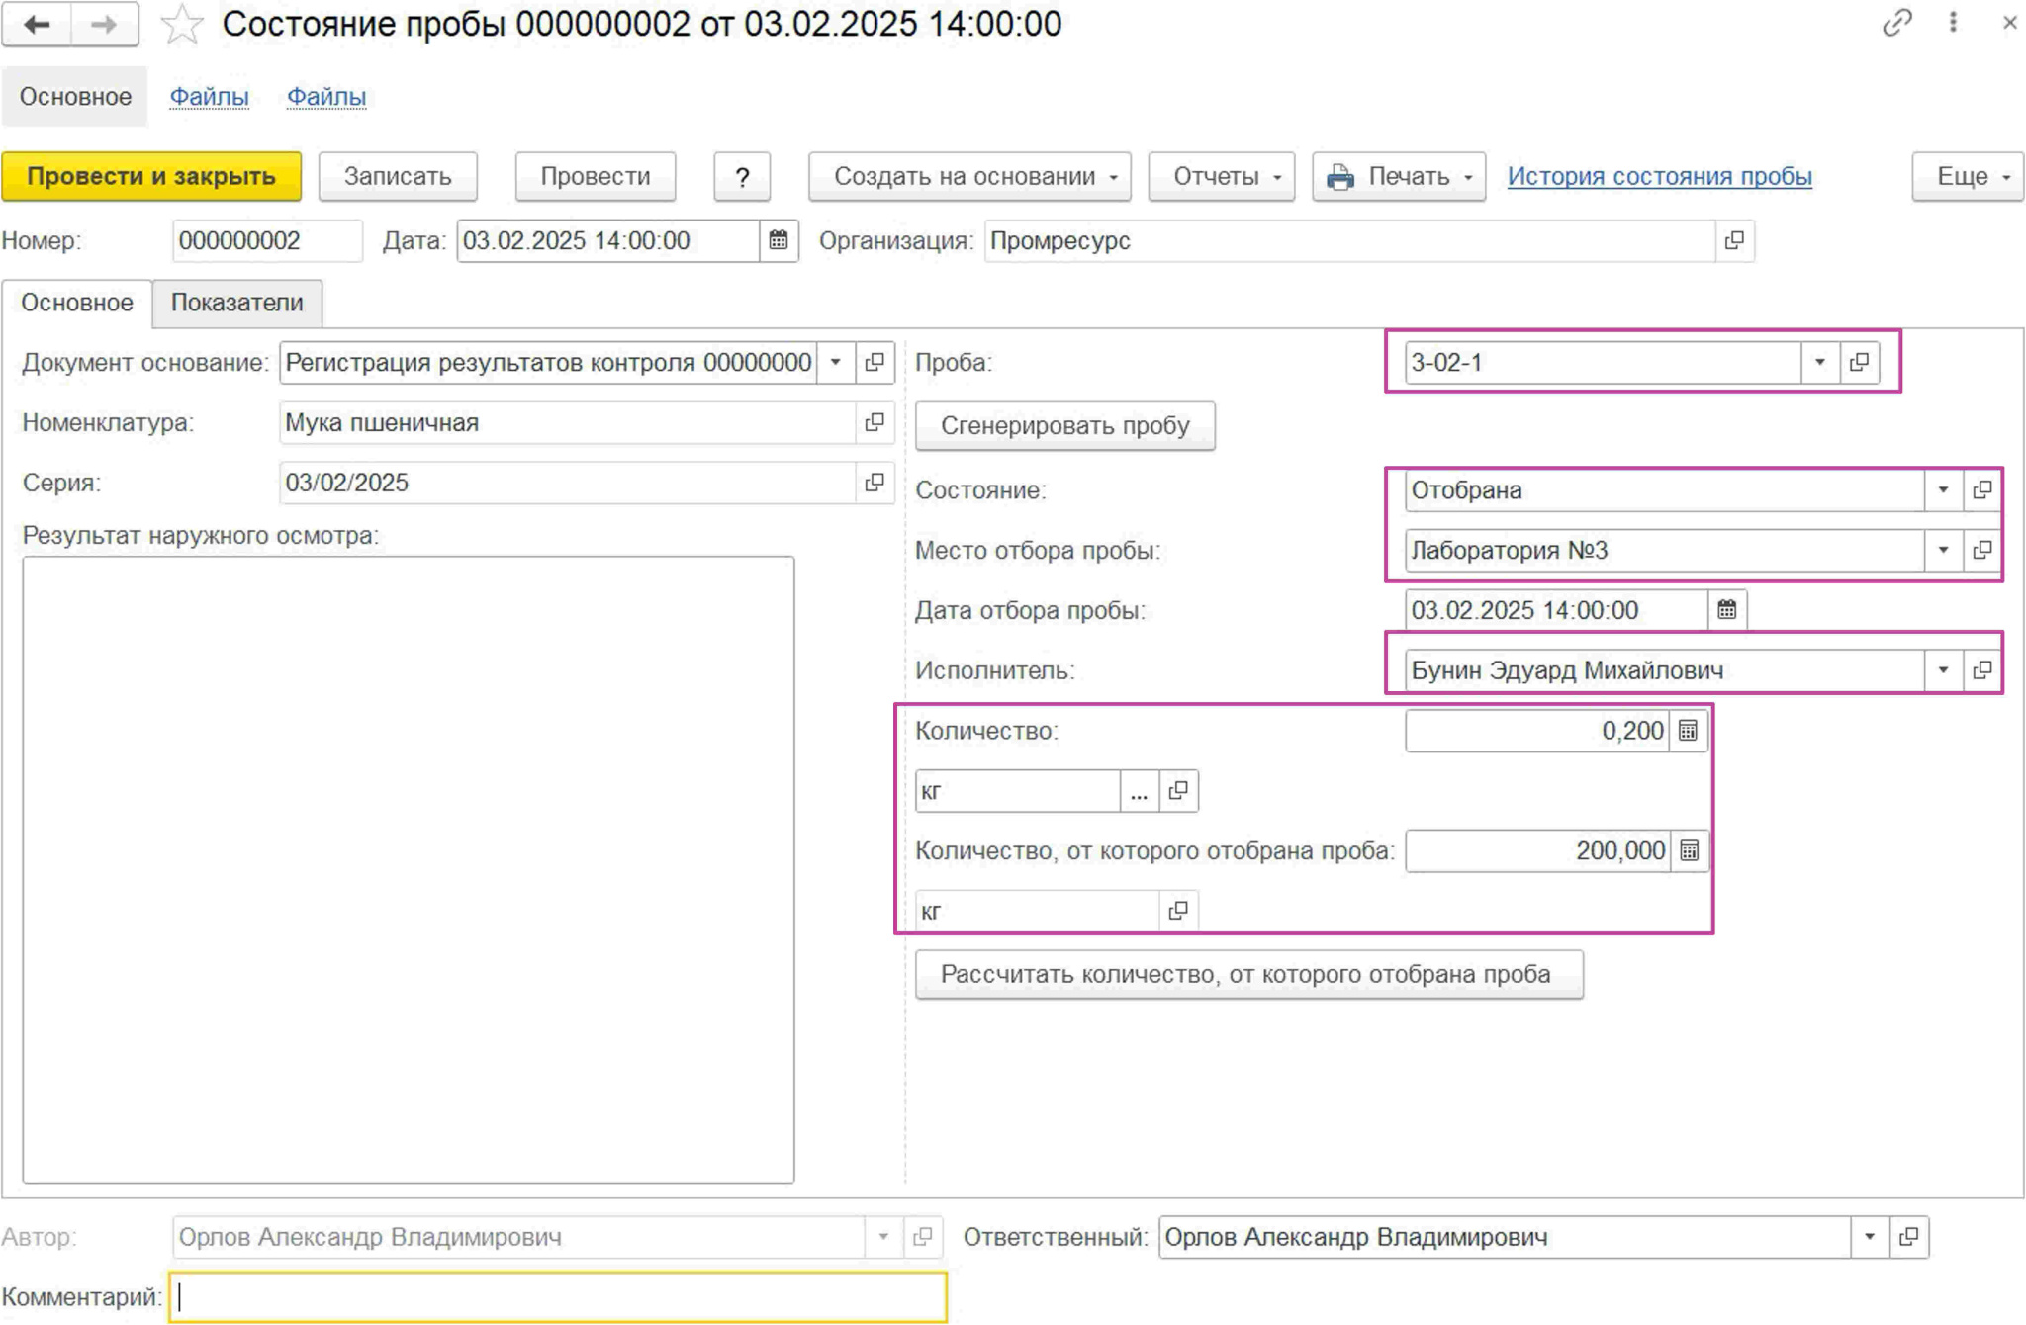This screenshot has height=1325, width=2026.
Task: Click the Серия field value 03/02/2025
Action: [x=568, y=483]
